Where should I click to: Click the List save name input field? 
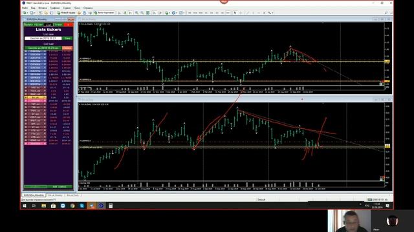pos(43,39)
